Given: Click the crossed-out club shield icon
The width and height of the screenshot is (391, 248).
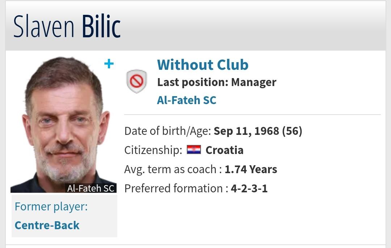Looking at the screenshot, I should tap(136, 81).
